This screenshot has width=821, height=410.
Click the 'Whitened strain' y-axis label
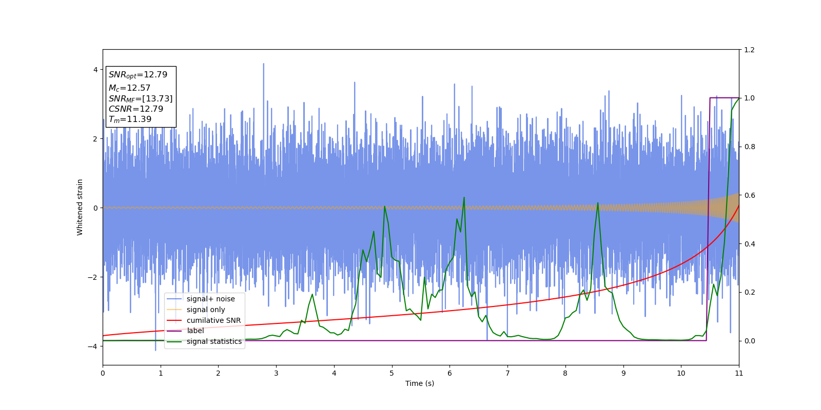80,207
